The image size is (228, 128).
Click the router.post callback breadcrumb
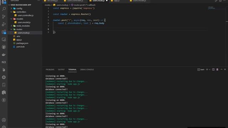[x=84, y=5]
